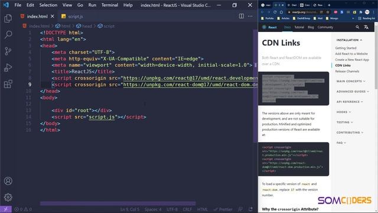Click the feedback icon in status bar
Viewport: 378px width, 213px height.
[x=240, y=209]
